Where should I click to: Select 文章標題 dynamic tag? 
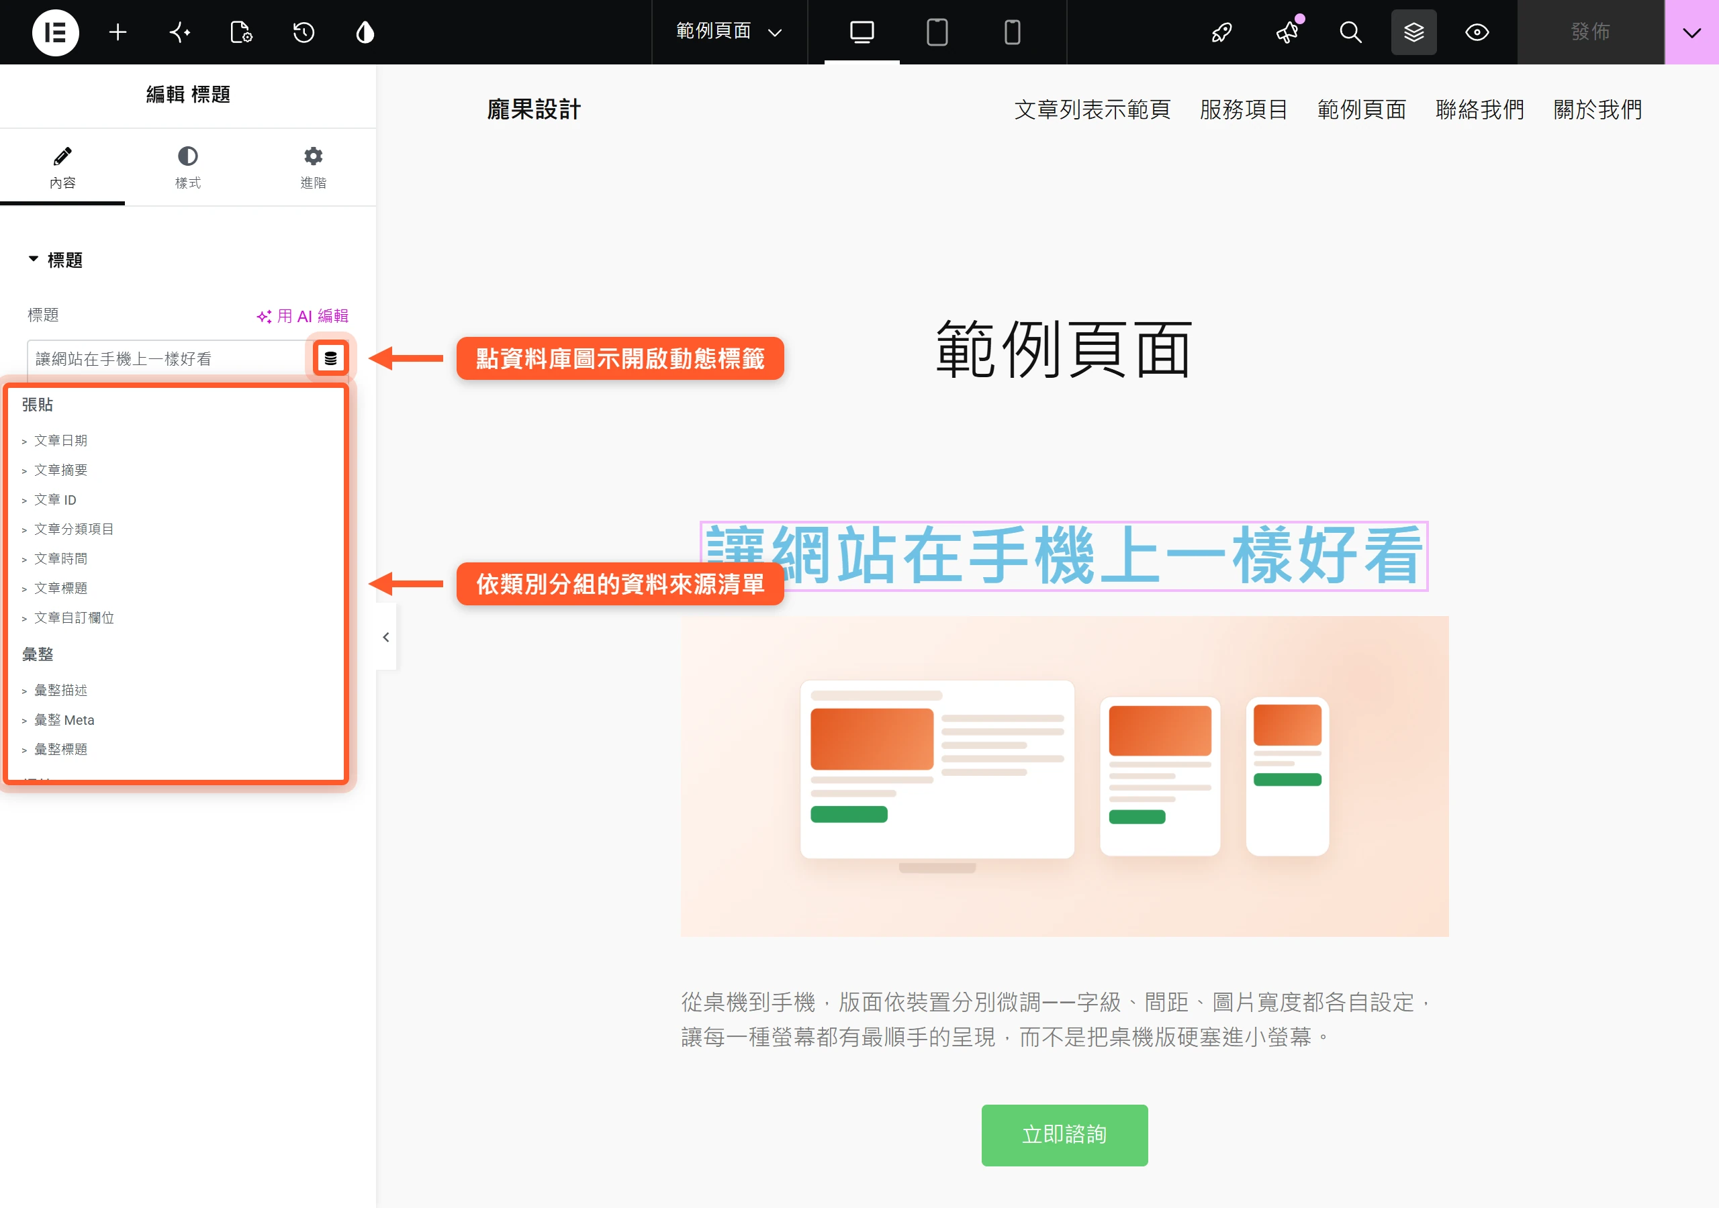pos(60,589)
